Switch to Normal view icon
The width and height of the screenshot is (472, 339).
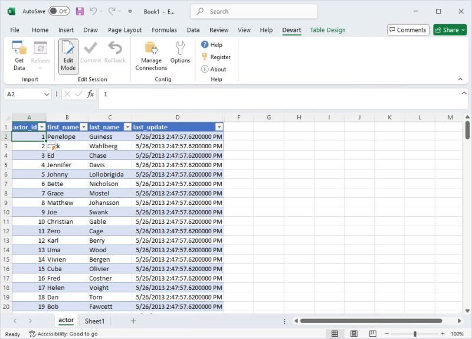pos(335,334)
